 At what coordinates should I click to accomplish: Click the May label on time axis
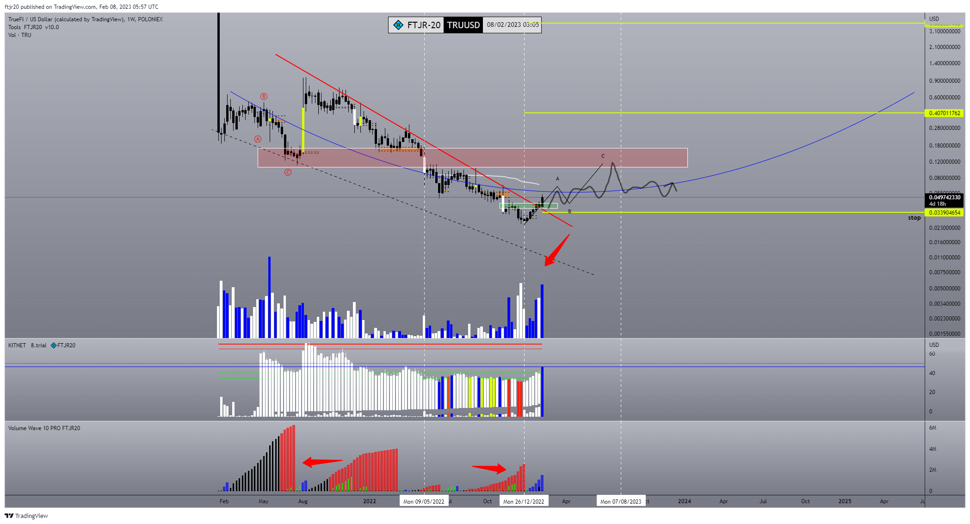[263, 501]
